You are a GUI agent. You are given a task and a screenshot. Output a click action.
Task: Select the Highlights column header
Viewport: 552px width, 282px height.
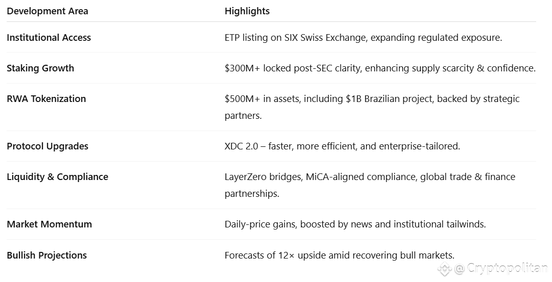point(247,11)
